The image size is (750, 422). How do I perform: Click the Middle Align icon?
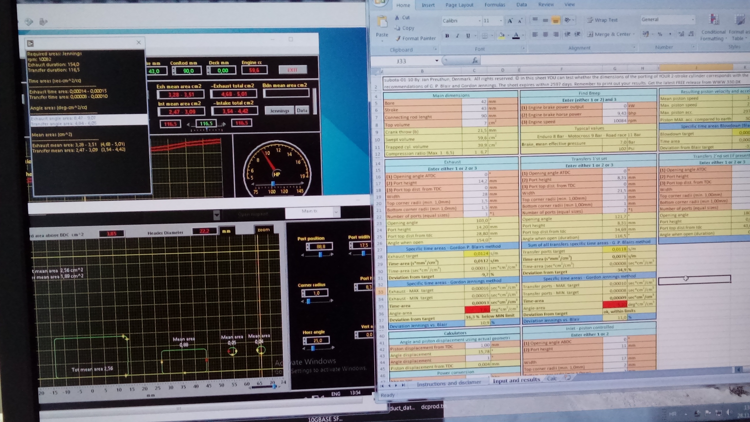click(545, 20)
